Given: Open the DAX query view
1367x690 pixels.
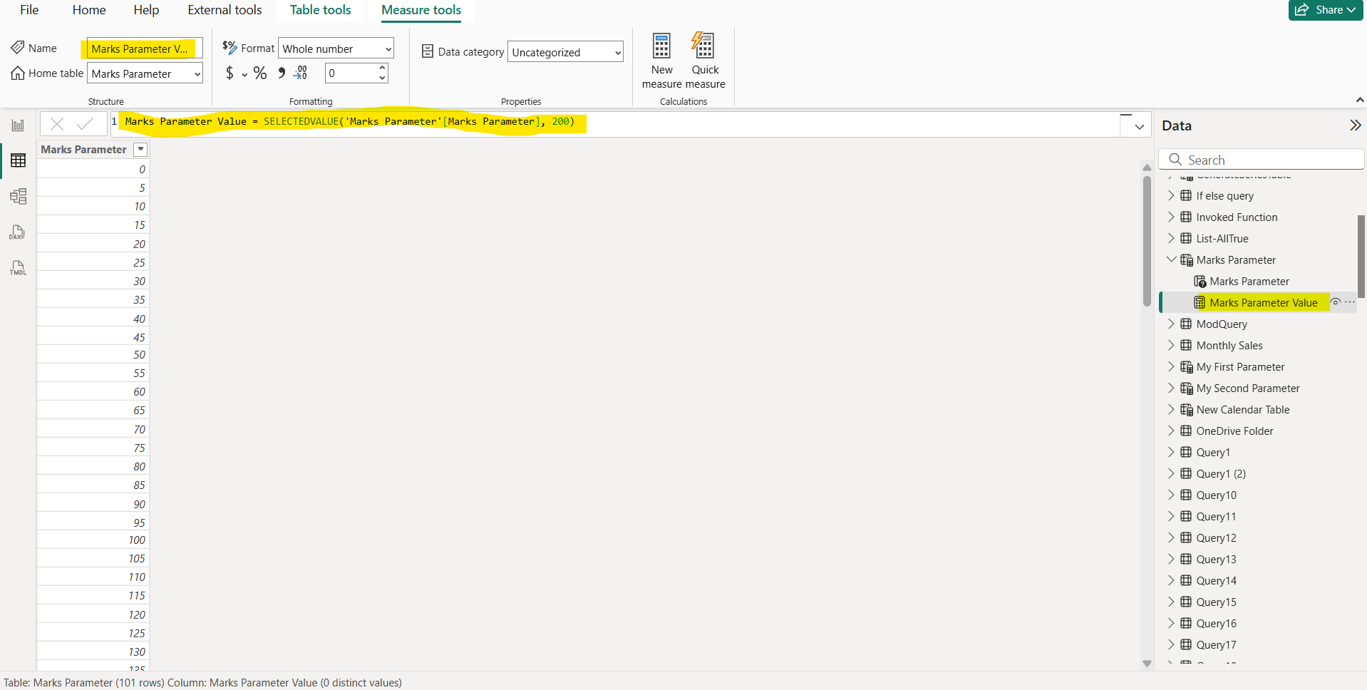Looking at the screenshot, I should [x=17, y=232].
